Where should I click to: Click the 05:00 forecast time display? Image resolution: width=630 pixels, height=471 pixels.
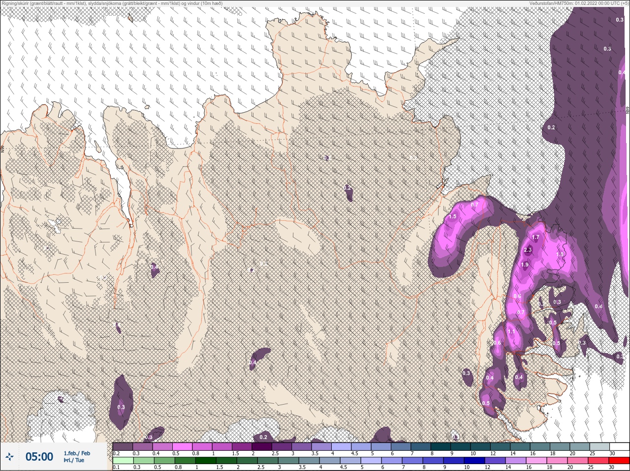point(39,457)
